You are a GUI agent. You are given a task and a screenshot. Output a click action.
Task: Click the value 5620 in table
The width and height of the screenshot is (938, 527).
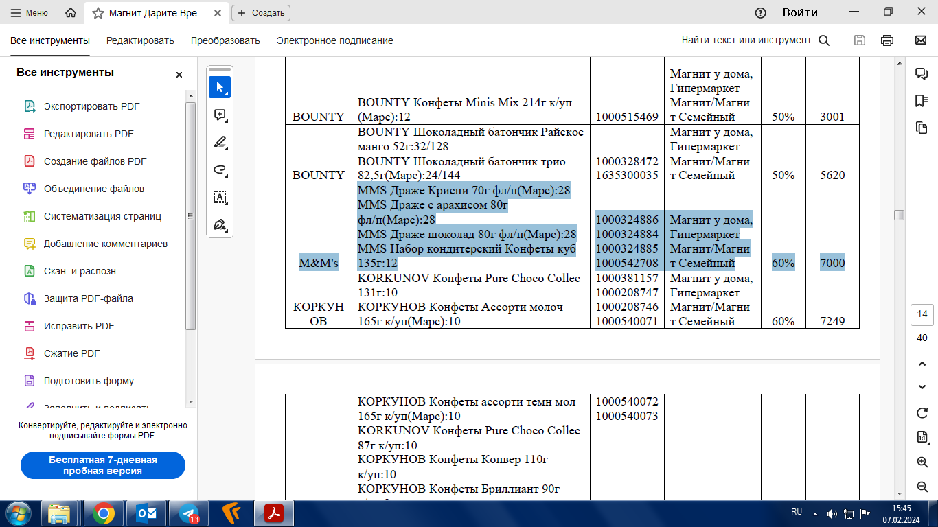click(x=832, y=175)
